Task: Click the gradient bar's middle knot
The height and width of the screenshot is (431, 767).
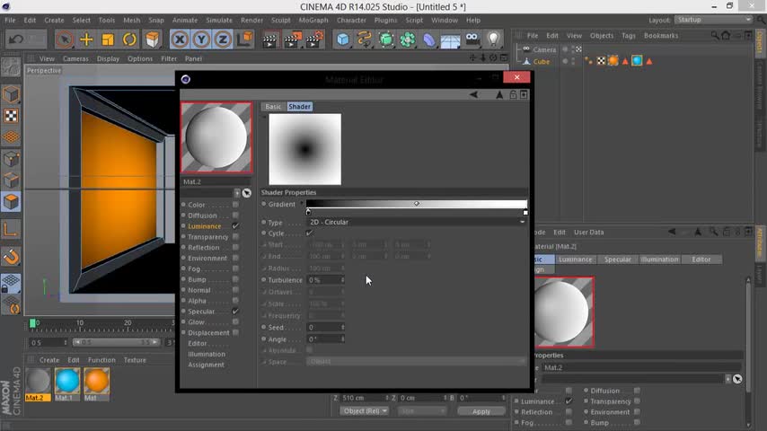Action: tap(416, 204)
